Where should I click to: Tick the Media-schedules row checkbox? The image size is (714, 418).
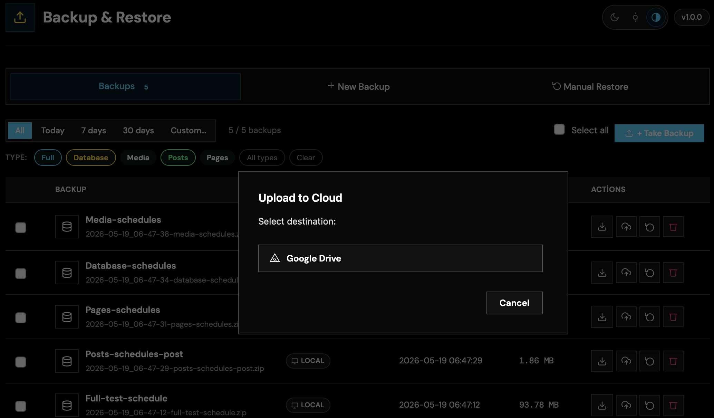click(21, 228)
